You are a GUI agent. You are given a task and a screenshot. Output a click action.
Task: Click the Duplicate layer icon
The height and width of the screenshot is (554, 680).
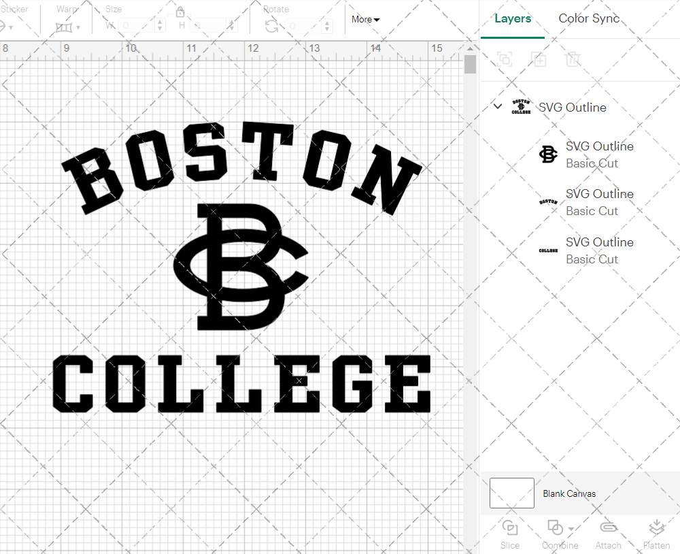pyautogui.click(x=539, y=59)
